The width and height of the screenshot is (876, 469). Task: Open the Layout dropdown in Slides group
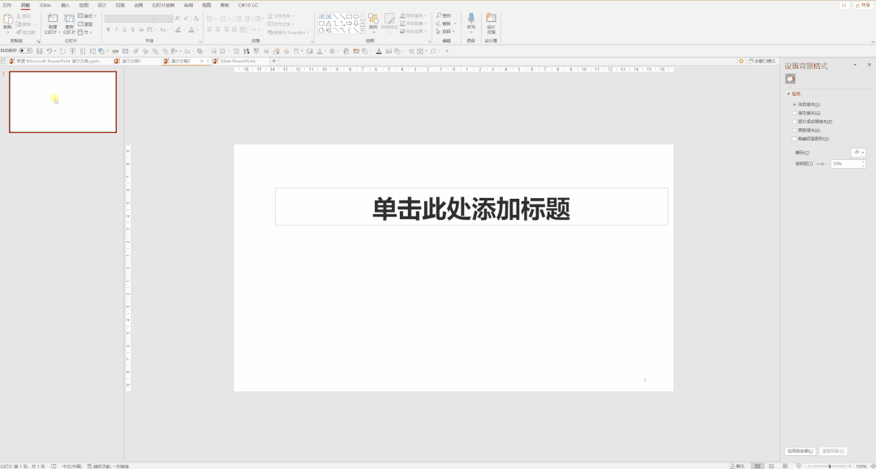click(87, 16)
